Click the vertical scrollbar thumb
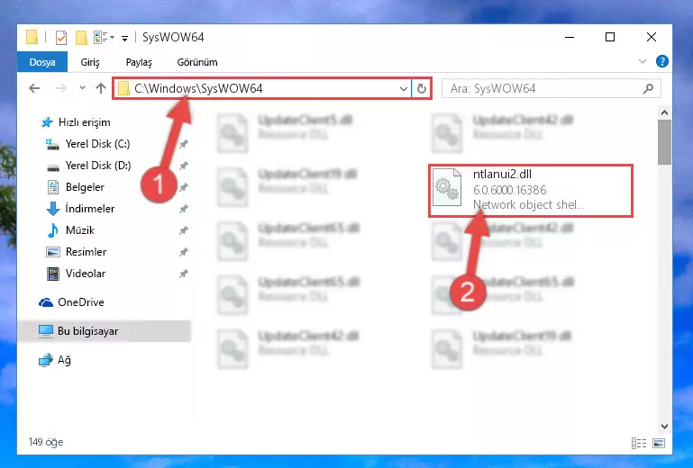The width and height of the screenshot is (693, 468). pyautogui.click(x=664, y=142)
